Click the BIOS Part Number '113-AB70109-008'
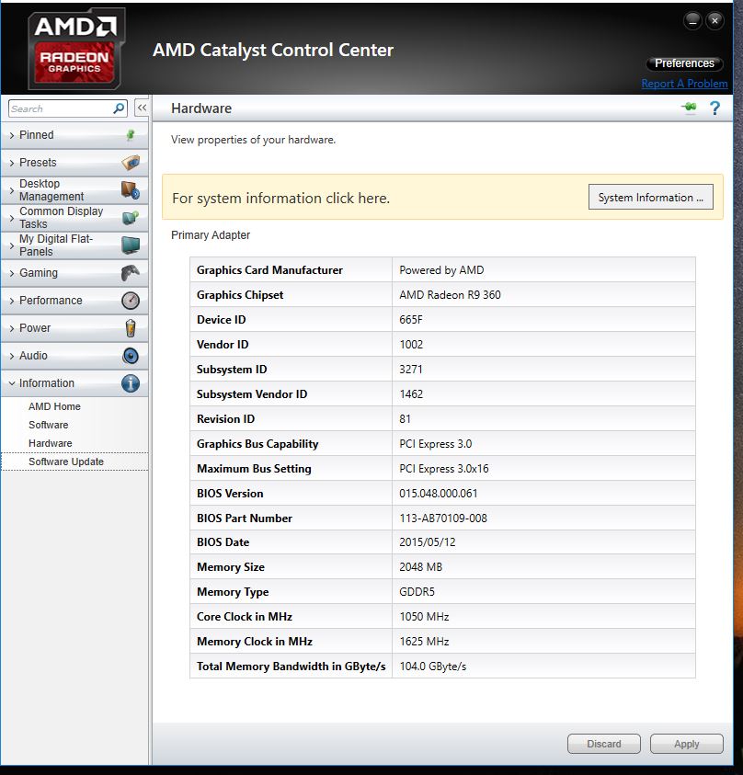 point(443,518)
